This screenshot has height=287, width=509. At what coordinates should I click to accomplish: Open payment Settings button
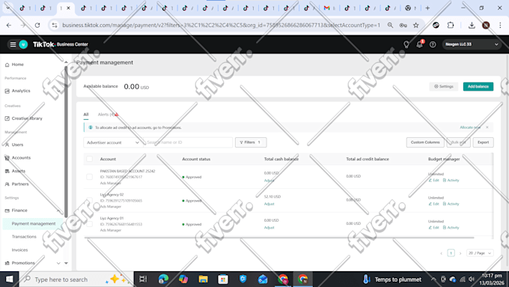(x=444, y=86)
